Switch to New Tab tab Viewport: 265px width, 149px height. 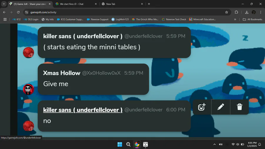coord(122,4)
